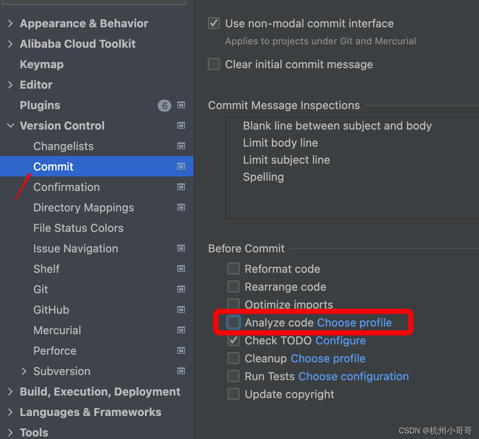
Task: Expand Languages & Frameworks group
Action: [x=10, y=412]
